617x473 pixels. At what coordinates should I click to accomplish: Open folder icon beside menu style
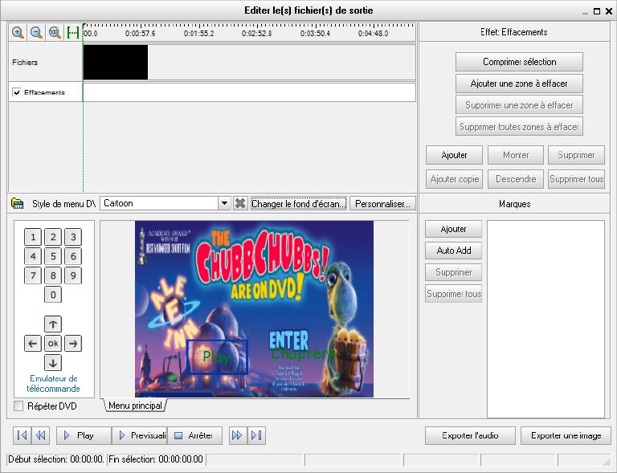18,203
